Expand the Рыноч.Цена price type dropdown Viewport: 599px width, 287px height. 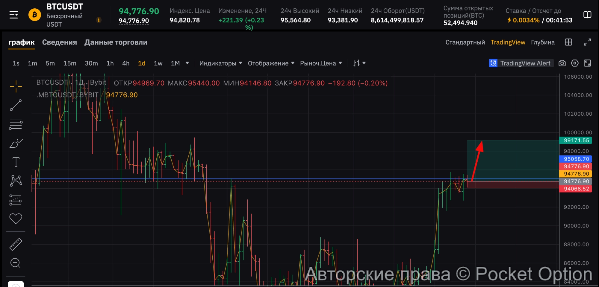[x=321, y=63]
